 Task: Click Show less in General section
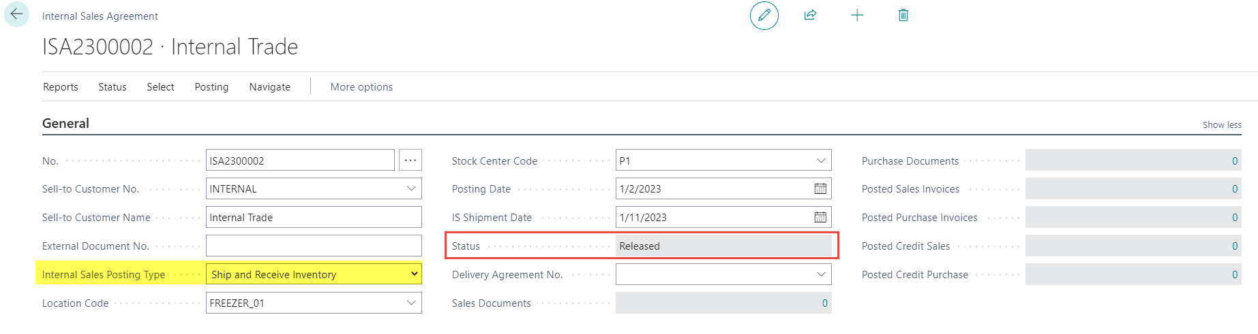(x=1222, y=124)
